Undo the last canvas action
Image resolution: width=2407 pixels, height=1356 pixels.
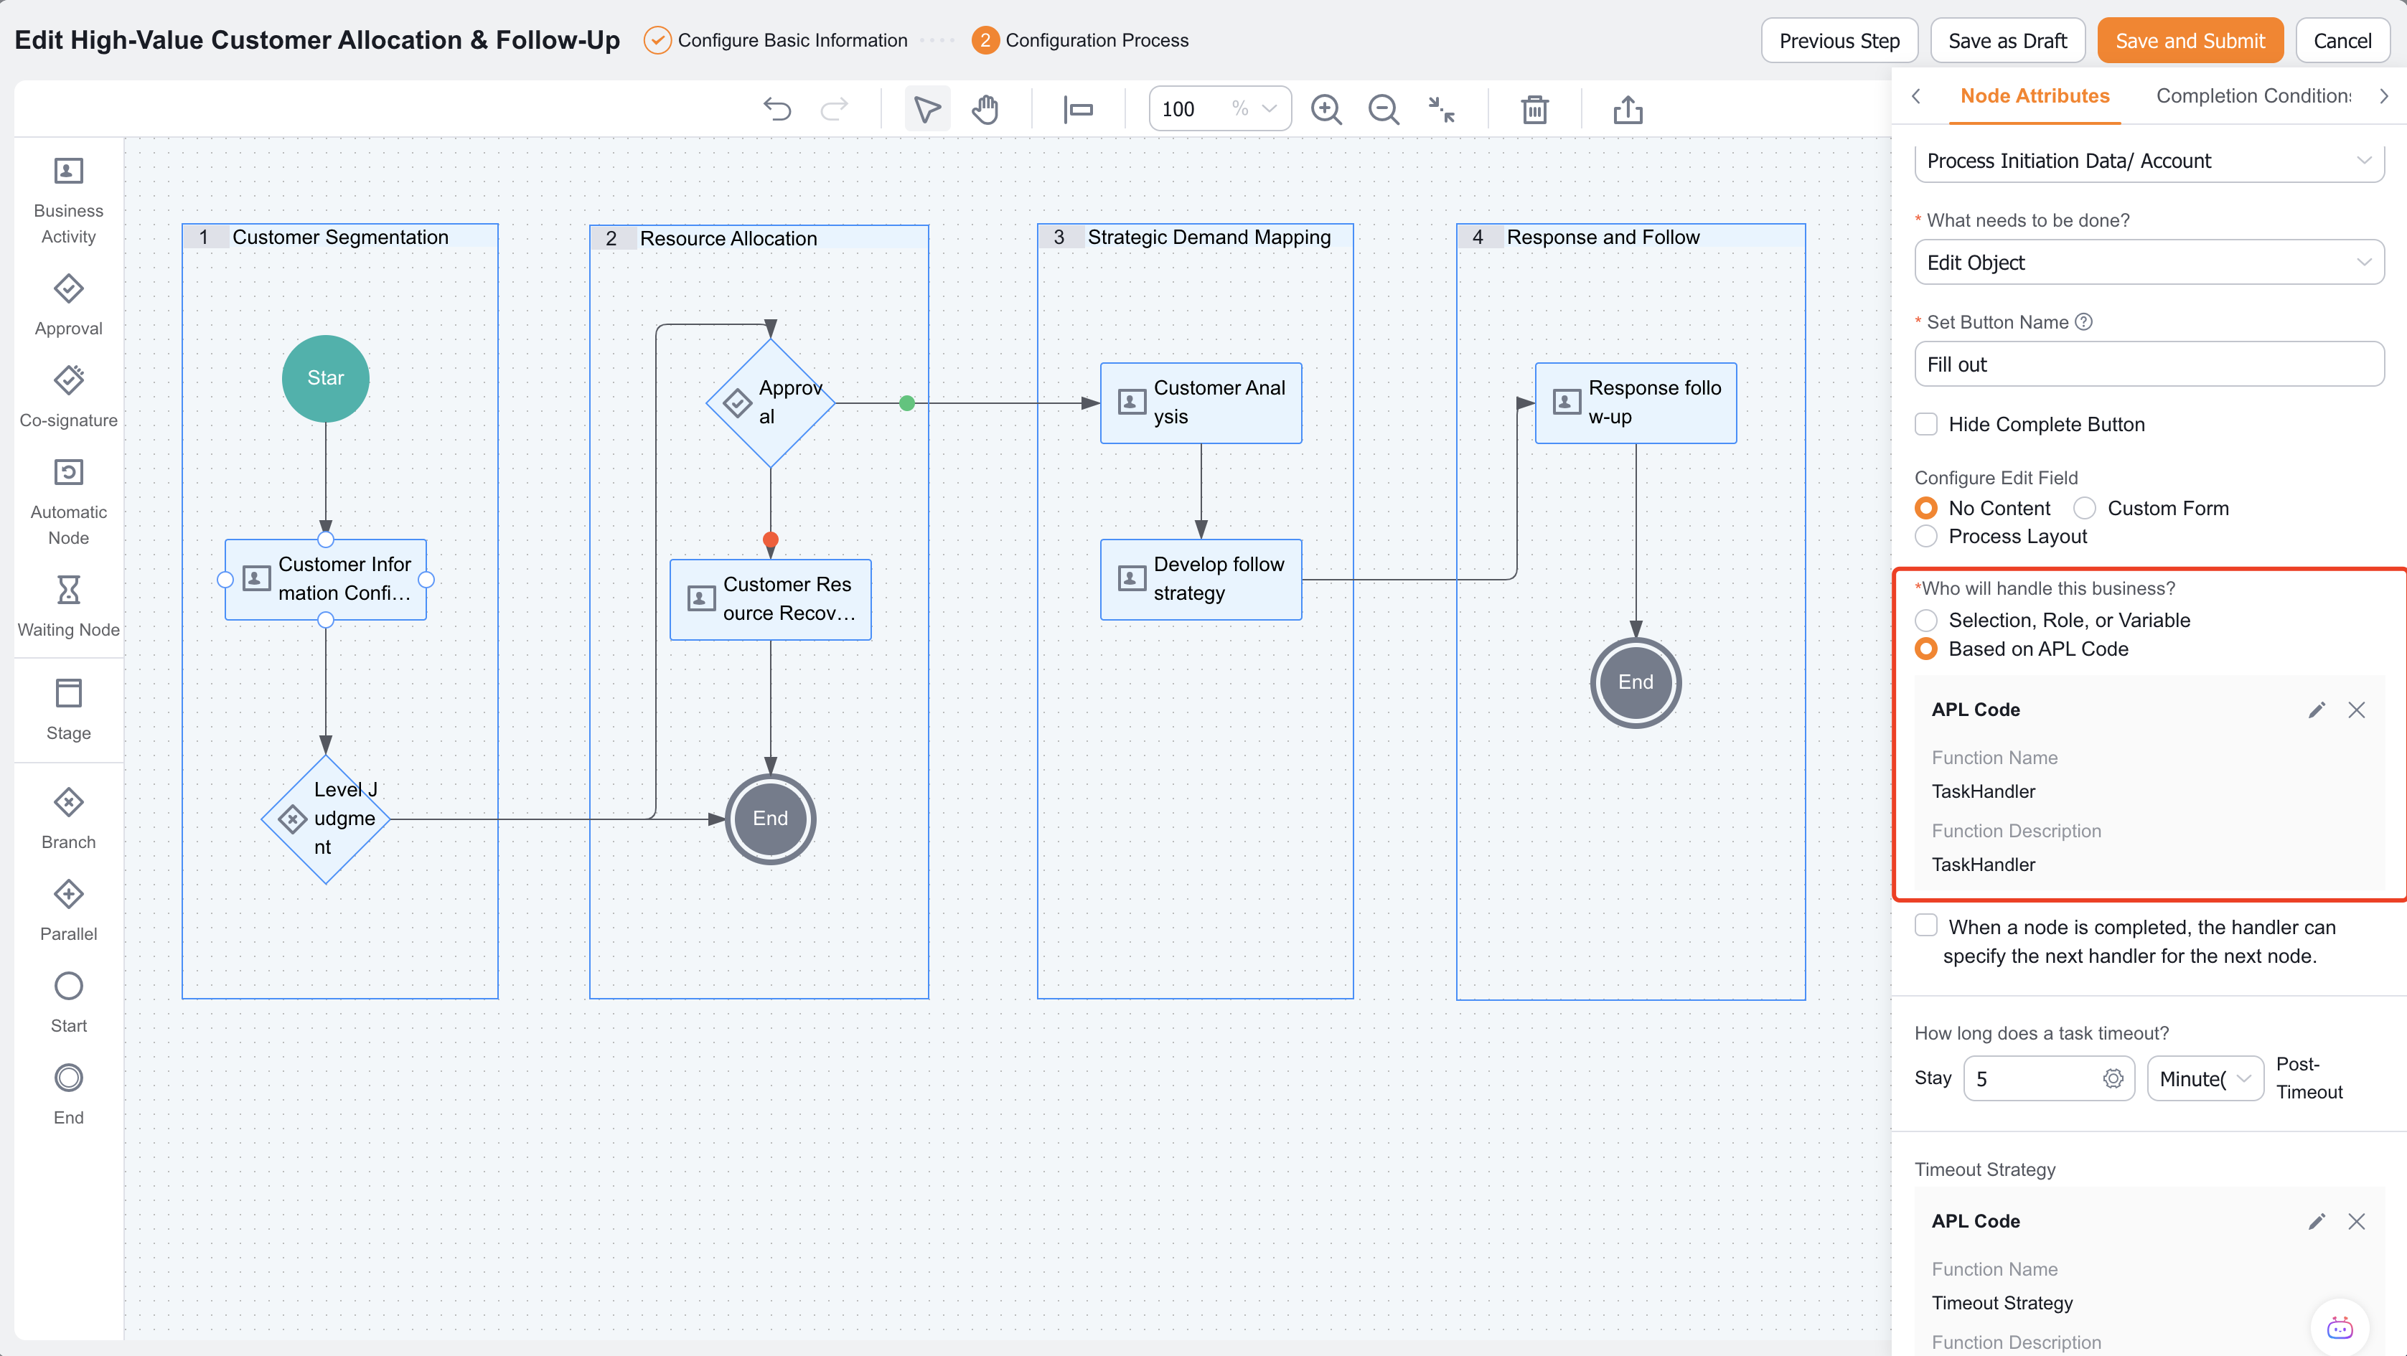776,110
